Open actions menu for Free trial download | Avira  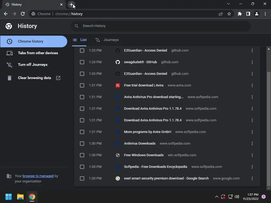pos(252,85)
